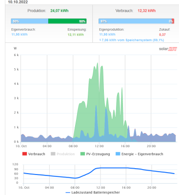Toggle the red Verbrauch legend swatch
This screenshot has width=179, height=195.
[24, 154]
